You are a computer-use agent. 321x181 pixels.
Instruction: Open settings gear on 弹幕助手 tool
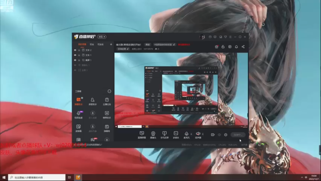point(82,98)
